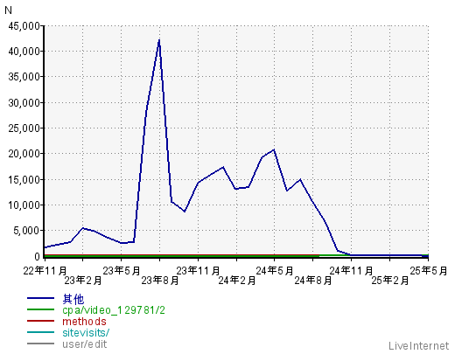Click the methods legend label
The width and height of the screenshot is (455, 354).
pos(84,322)
